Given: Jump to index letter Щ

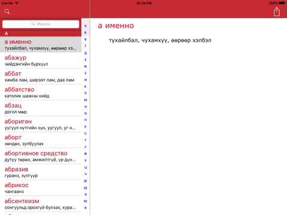Looking at the screenshot, I should 86,188.
